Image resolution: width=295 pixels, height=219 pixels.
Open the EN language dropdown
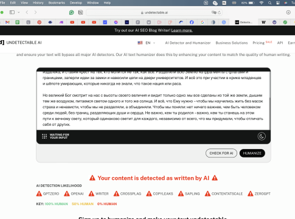(x=147, y=43)
